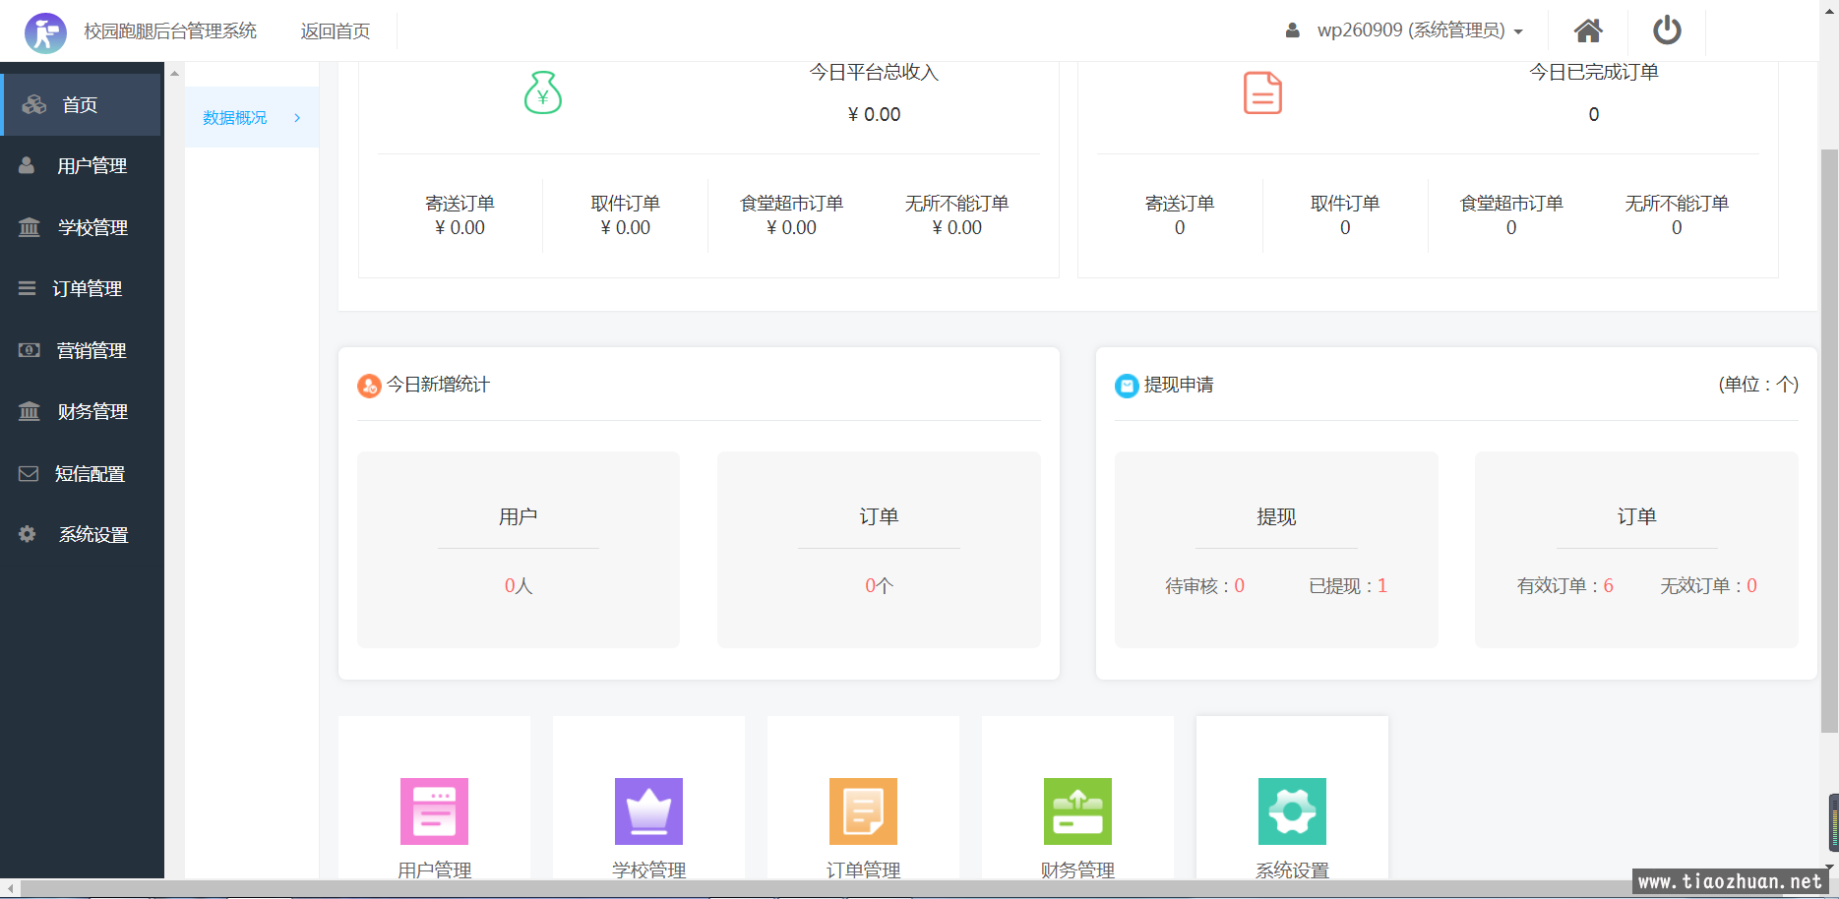Click 返回首页 link in header
The height and width of the screenshot is (899, 1839).
[x=336, y=31]
